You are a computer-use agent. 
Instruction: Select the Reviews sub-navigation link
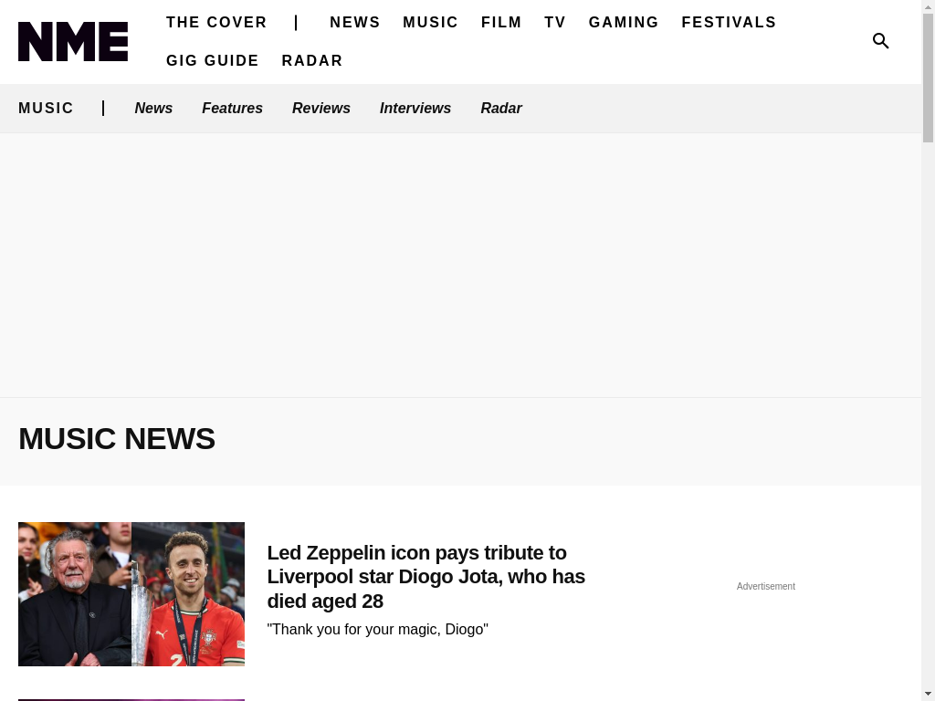pyautogui.click(x=320, y=108)
